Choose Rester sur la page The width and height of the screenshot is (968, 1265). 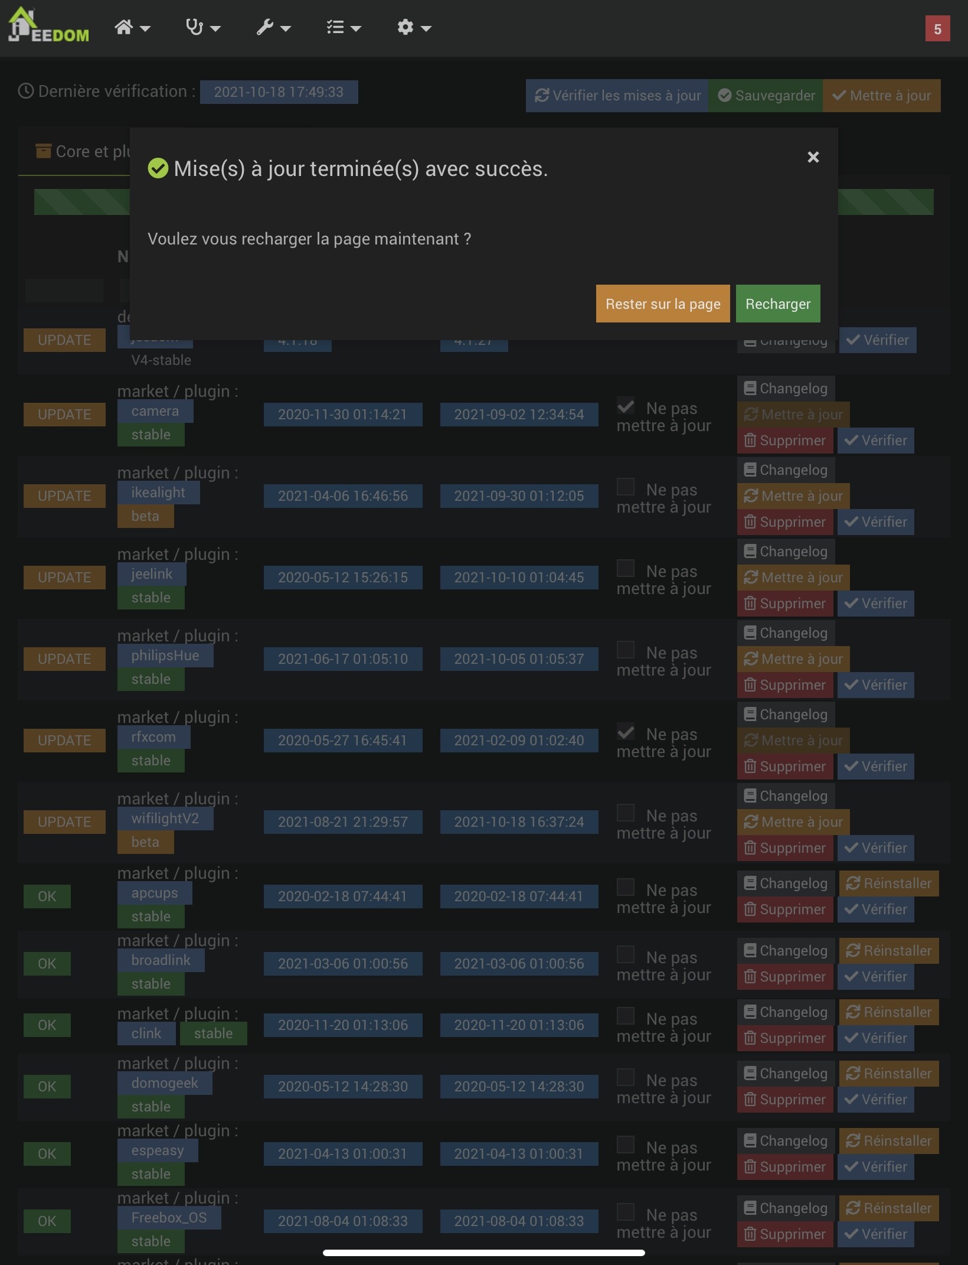[x=663, y=304]
